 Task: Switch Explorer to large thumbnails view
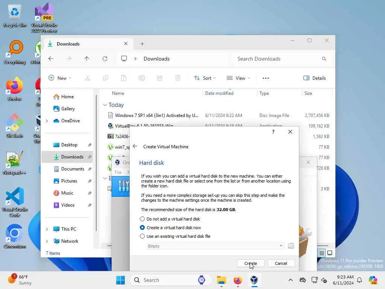coord(330,253)
